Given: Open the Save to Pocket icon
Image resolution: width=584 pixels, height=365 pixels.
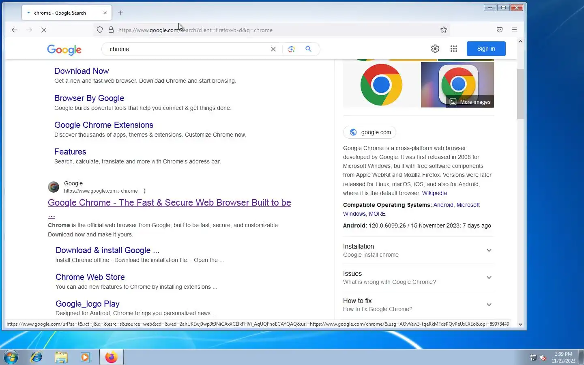Looking at the screenshot, I should click(500, 30).
